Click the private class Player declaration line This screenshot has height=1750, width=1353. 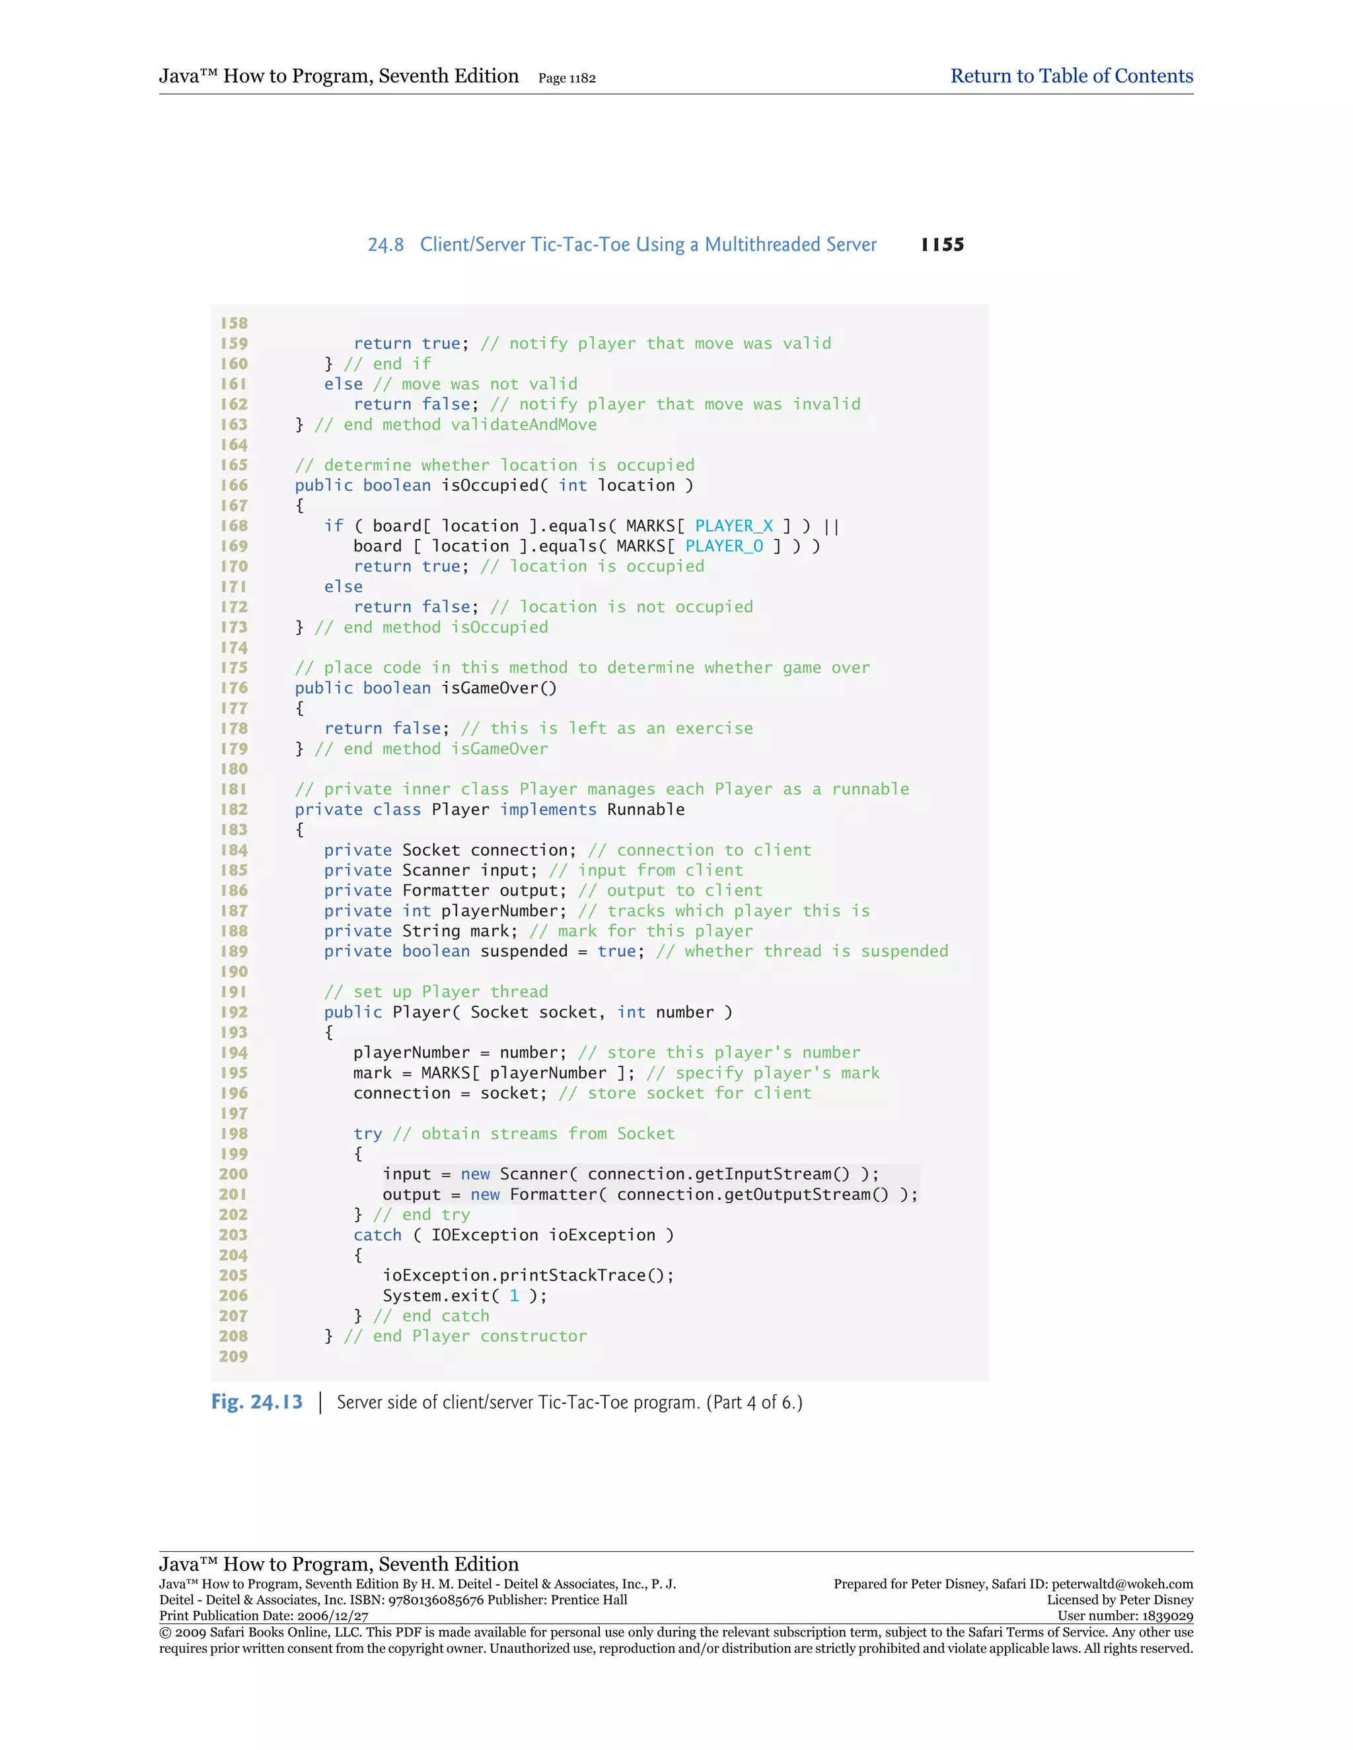pos(489,810)
